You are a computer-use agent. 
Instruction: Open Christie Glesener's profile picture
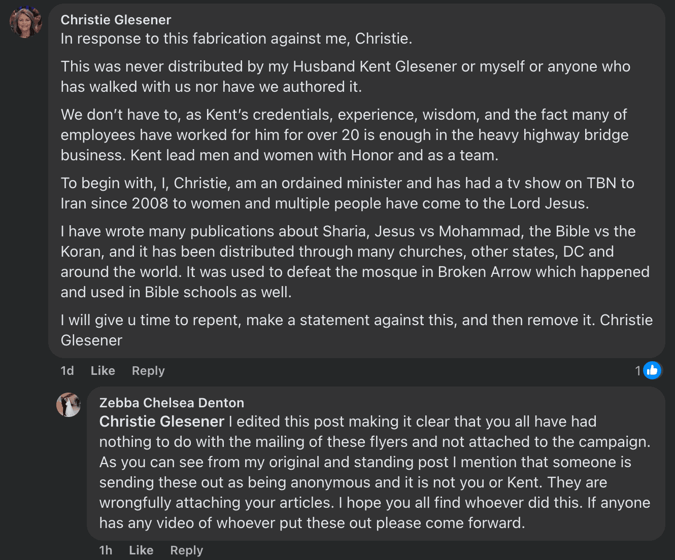pyautogui.click(x=25, y=23)
